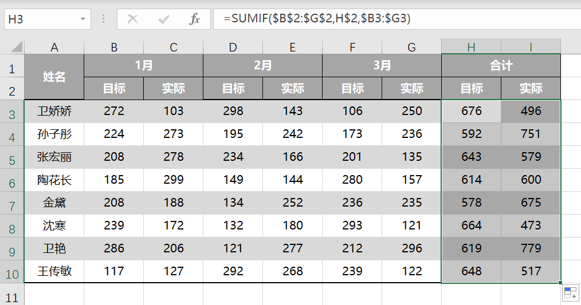581x305 pixels.
Task: Select cell containing name 陶花长
Action: point(54,180)
